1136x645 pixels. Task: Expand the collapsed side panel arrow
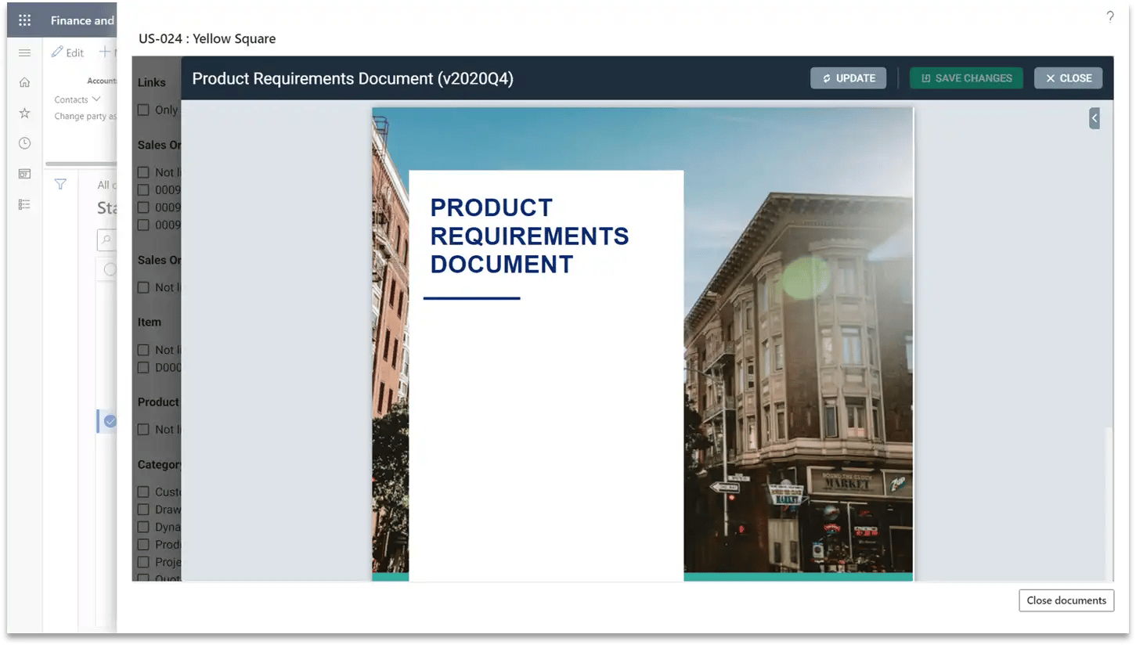coord(1094,118)
